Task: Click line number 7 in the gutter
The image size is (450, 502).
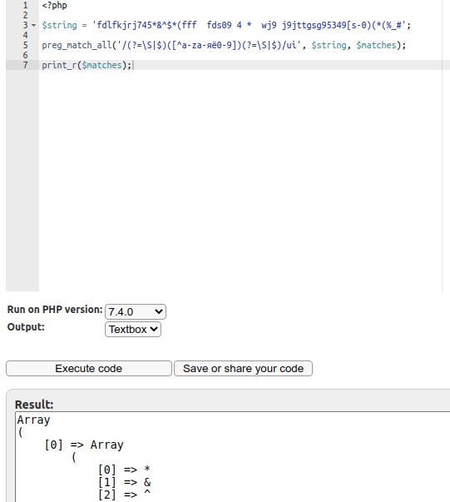Action: pos(25,65)
